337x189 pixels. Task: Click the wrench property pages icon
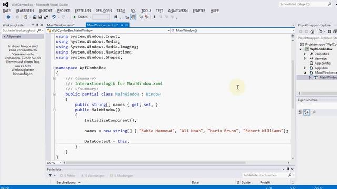[314, 112]
